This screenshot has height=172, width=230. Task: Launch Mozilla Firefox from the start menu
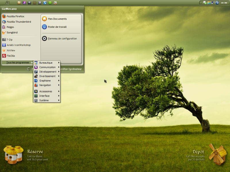(x=13, y=16)
